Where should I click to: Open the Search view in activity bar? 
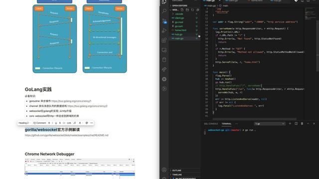[x=164, y=11]
